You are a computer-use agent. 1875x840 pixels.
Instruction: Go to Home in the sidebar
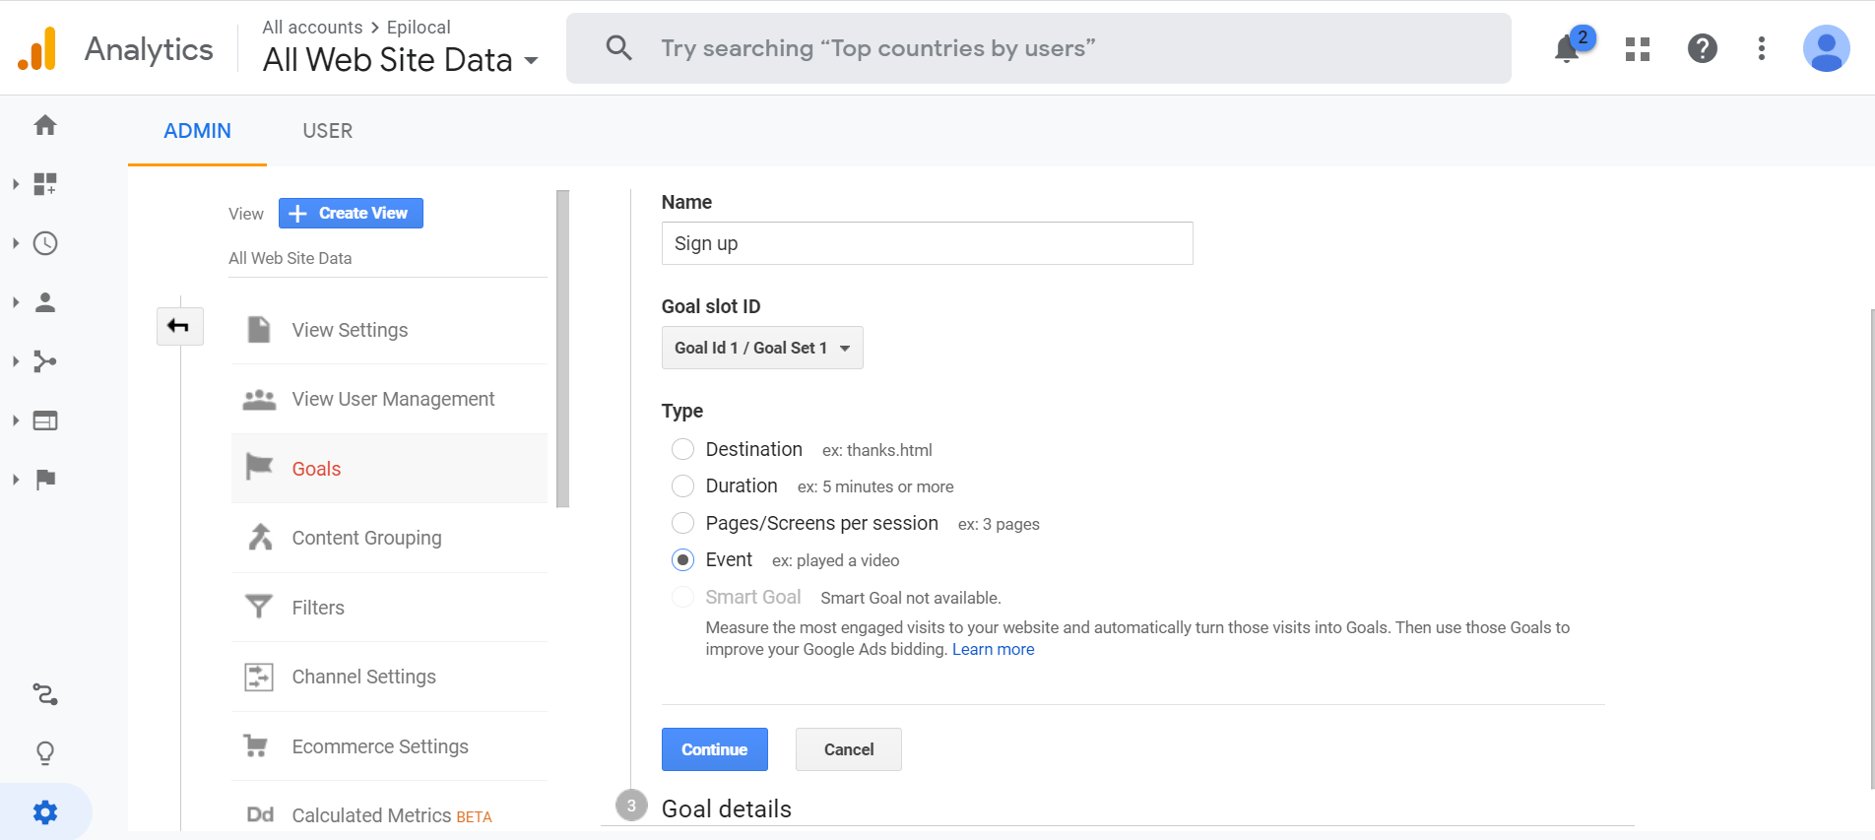[x=45, y=125]
